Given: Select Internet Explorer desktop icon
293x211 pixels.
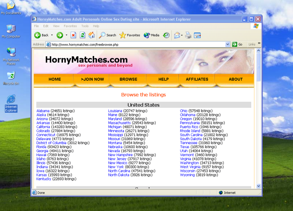Looking at the screenshot, I should click(11, 103).
